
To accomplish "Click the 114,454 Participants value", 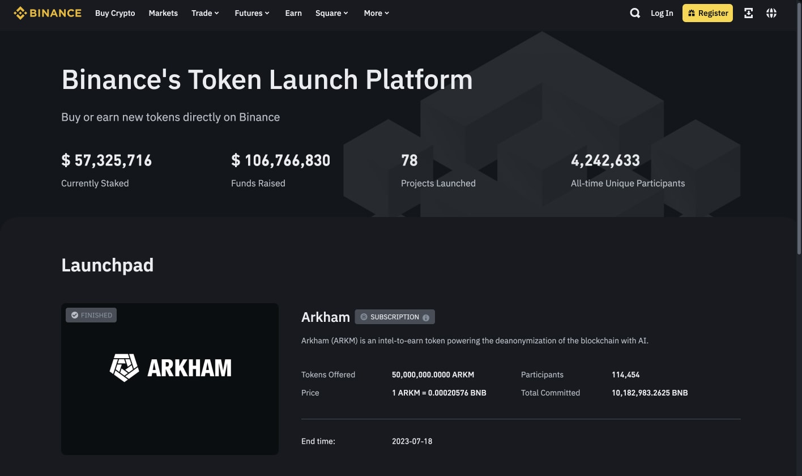I will click(626, 375).
